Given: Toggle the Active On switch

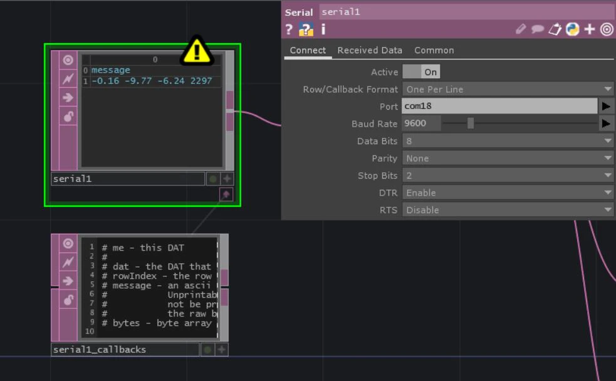Looking at the screenshot, I should (421, 72).
